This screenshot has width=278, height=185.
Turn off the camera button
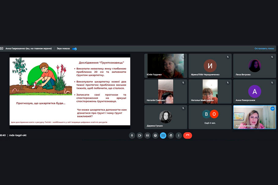click(x=140, y=135)
